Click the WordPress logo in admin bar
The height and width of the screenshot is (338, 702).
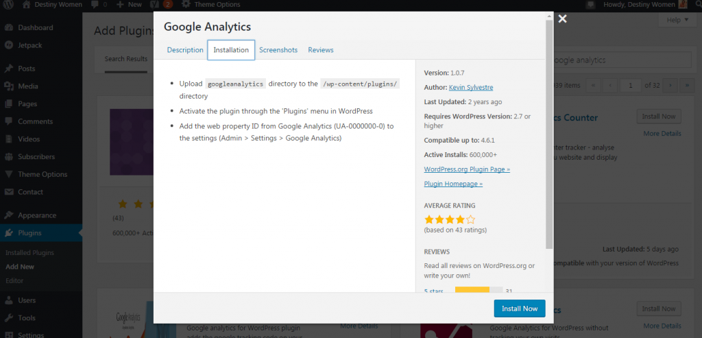[9, 5]
